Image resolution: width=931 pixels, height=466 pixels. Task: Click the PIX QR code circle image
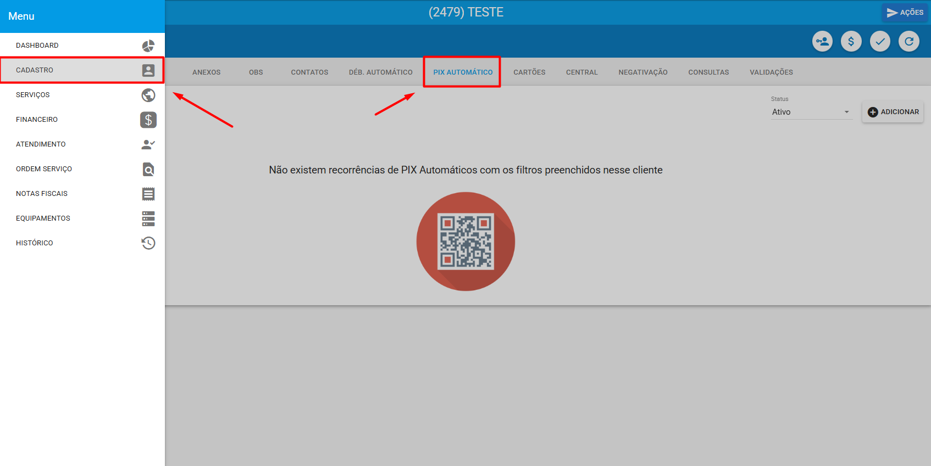(x=465, y=242)
